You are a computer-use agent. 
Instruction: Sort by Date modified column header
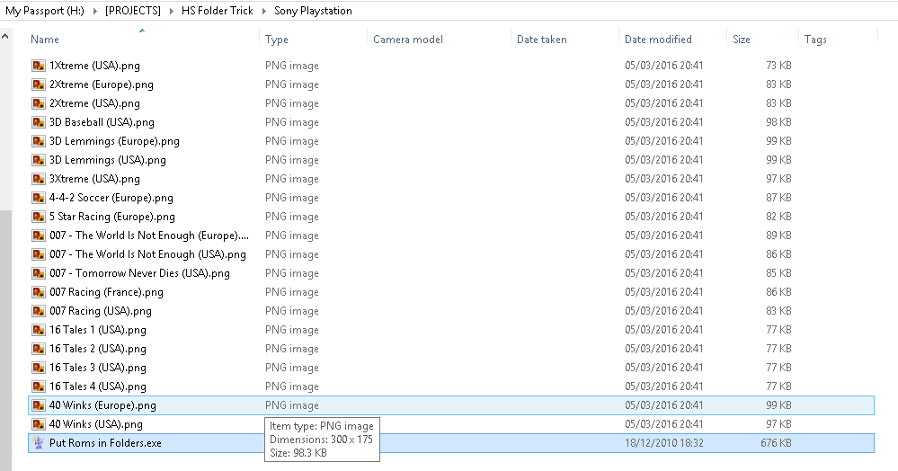tap(658, 40)
